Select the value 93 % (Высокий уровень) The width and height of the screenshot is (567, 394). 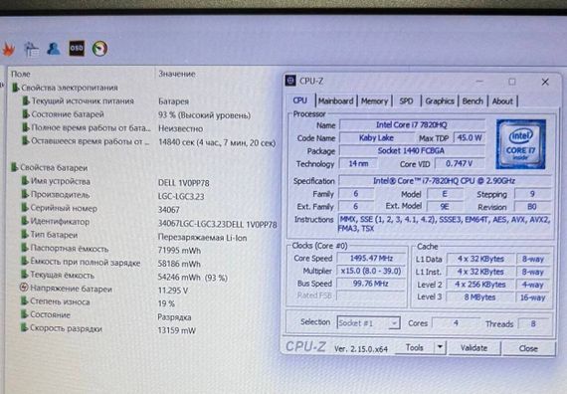pyautogui.click(x=204, y=115)
